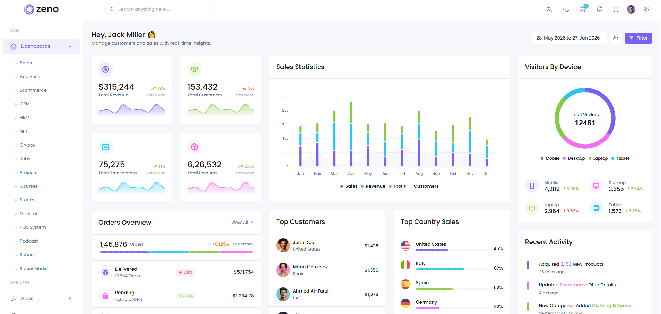Go to the Stocks dashboard
The width and height of the screenshot is (661, 314).
(27, 200)
